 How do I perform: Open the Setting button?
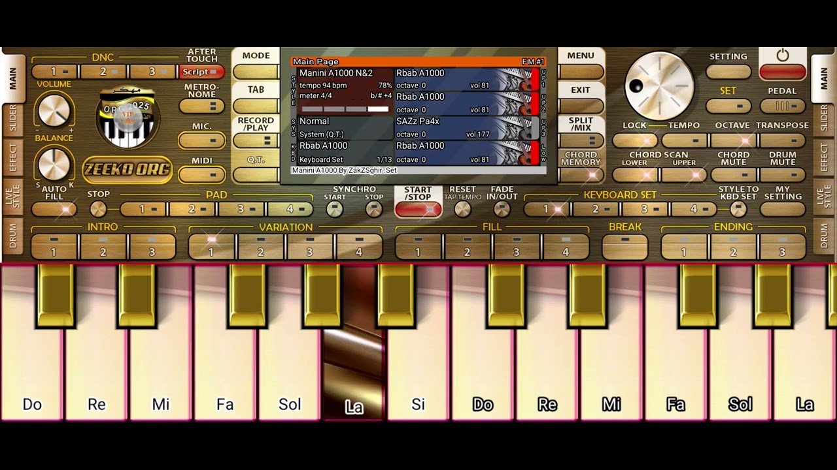pos(728,72)
